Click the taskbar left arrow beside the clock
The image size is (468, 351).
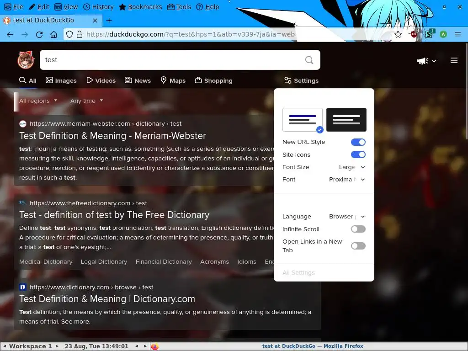pos(137,346)
